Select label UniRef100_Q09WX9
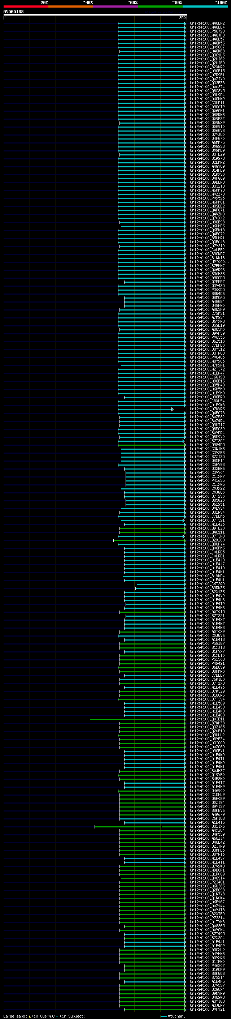 pos(207,123)
